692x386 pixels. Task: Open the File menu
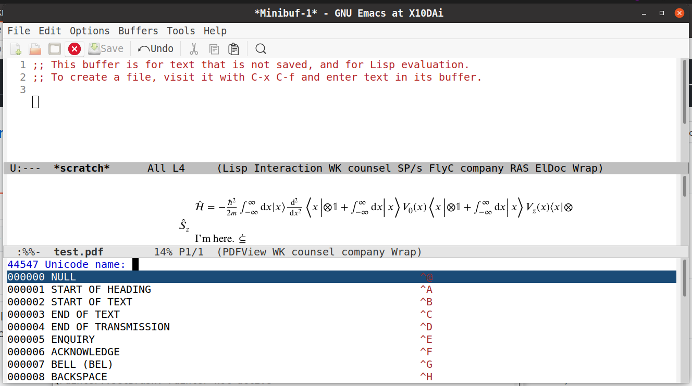pos(19,31)
